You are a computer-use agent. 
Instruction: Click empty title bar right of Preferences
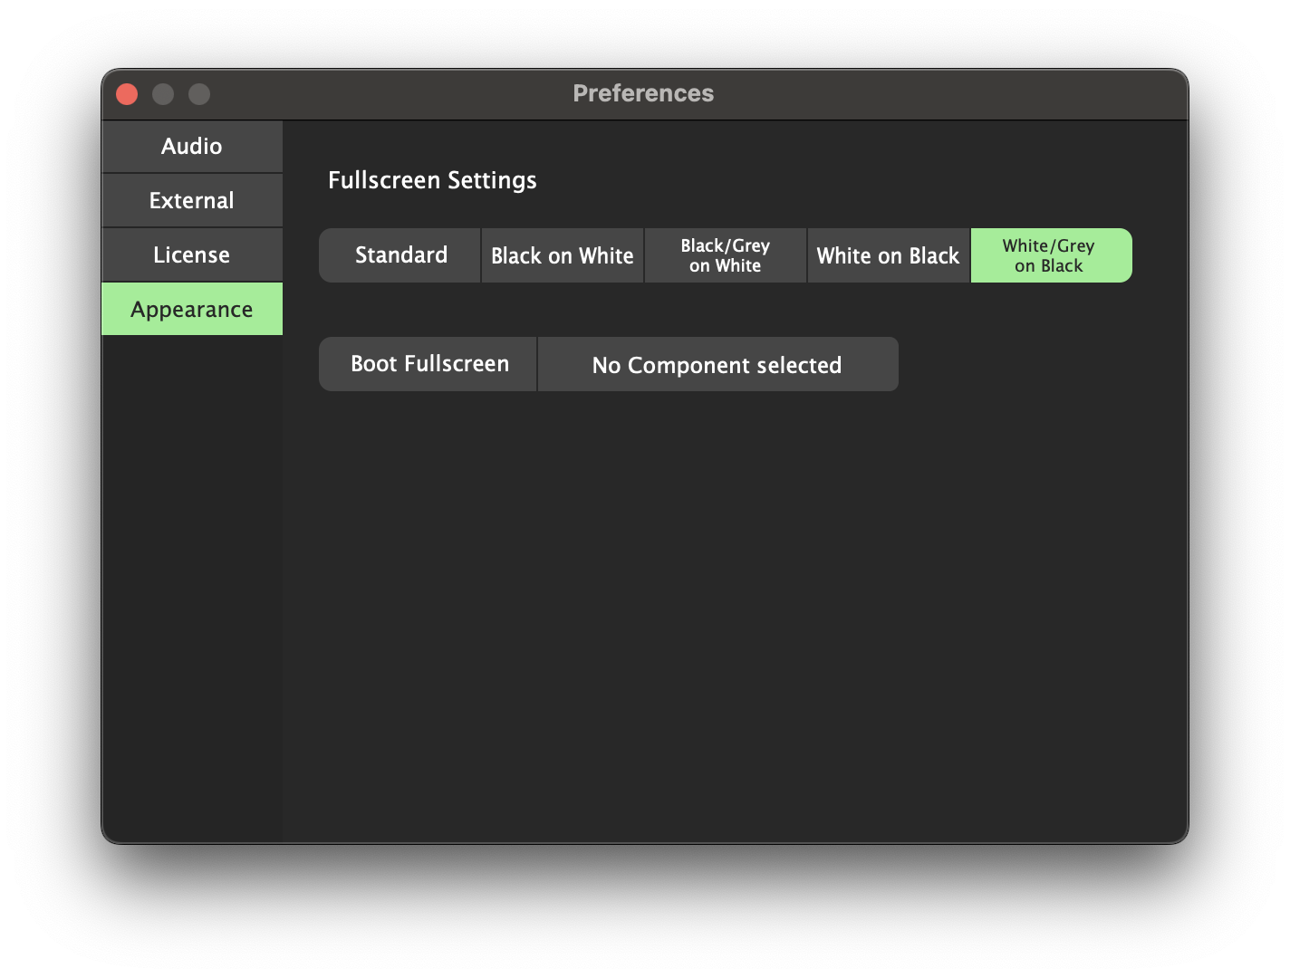[951, 94]
